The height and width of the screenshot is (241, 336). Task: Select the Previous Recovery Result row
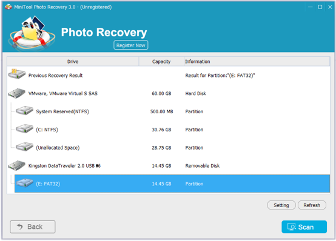pyautogui.click(x=169, y=75)
